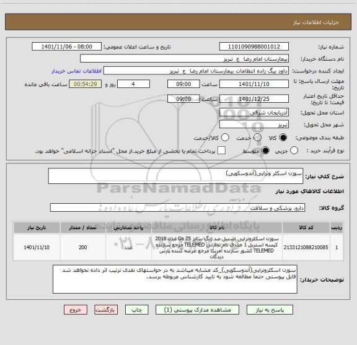Select the متوسط purchase type radio
Image resolution: width=357 pixels, height=345 pixels.
tap(265, 151)
